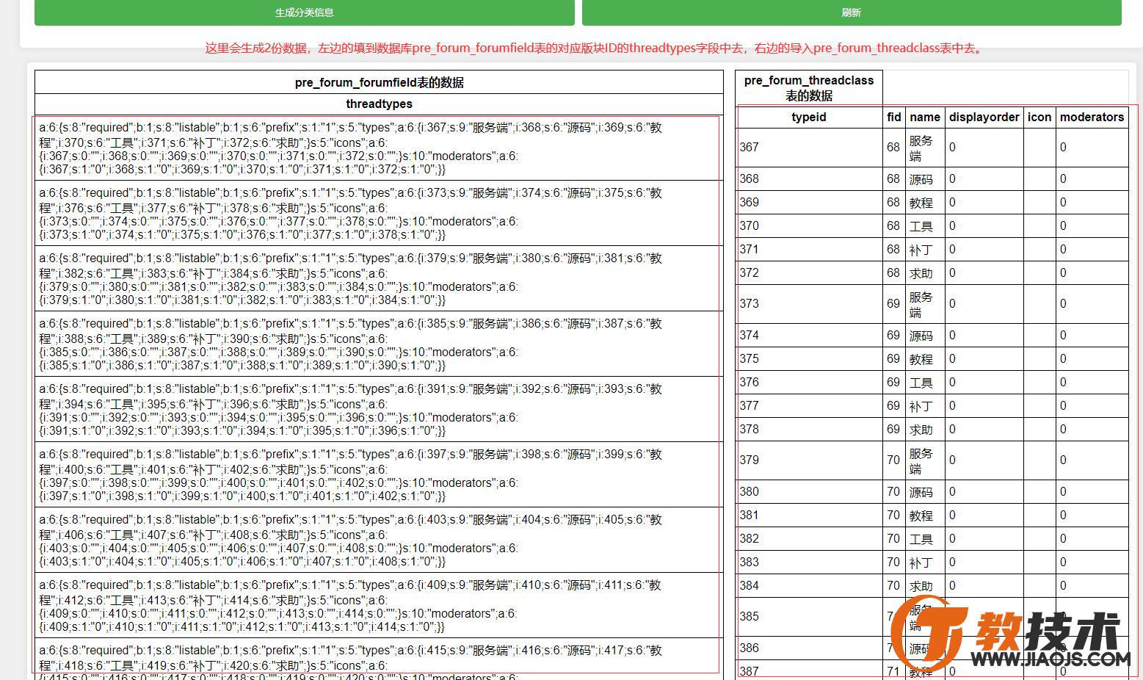Image resolution: width=1143 pixels, height=680 pixels.
Task: Click typeid cell 375
Action: click(809, 358)
